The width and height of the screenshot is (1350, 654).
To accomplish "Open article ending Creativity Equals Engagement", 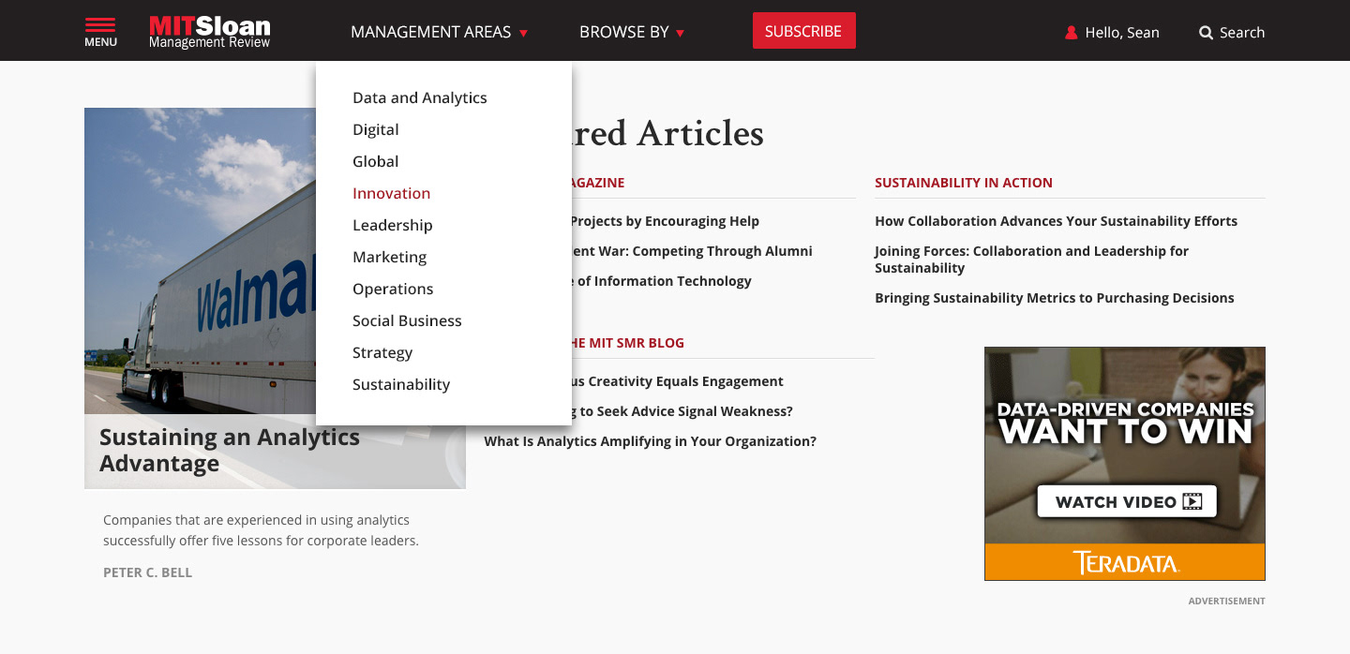I will (x=677, y=381).
